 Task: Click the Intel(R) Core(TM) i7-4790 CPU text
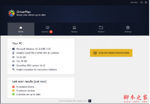pos(37,53)
